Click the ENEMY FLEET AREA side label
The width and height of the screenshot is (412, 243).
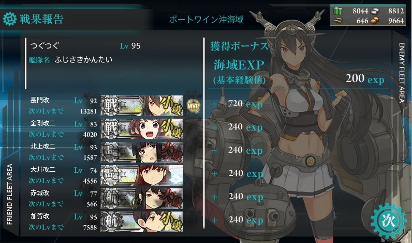[x=402, y=73]
